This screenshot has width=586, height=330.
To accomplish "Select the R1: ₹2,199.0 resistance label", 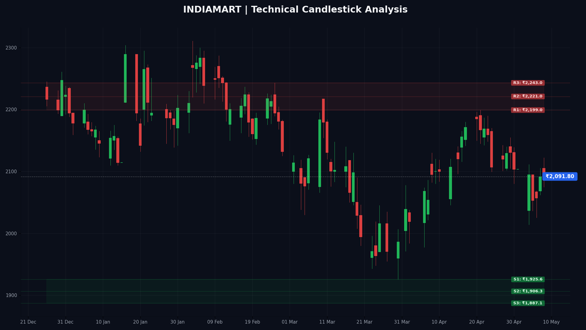I will [528, 110].
